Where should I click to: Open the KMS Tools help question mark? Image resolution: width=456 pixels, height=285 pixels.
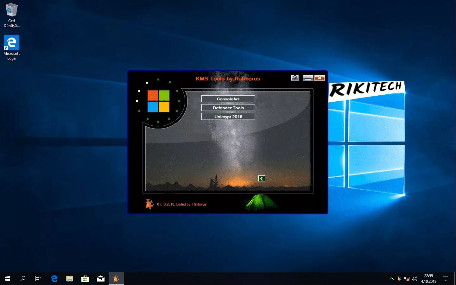[295, 78]
